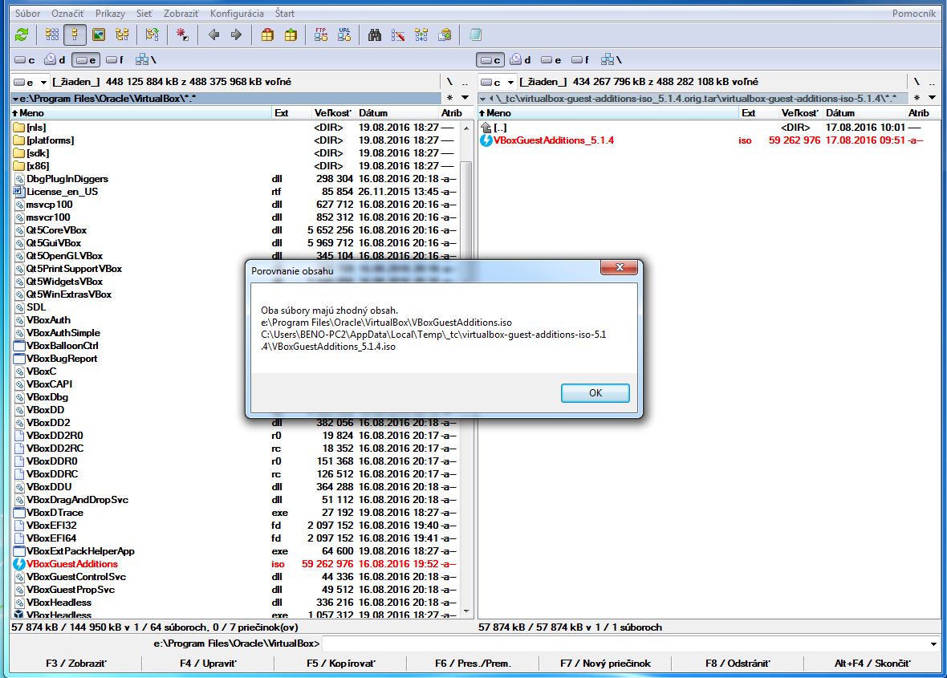The height and width of the screenshot is (678, 947).
Task: Select drive f in right drive bar
Action: coord(580,59)
